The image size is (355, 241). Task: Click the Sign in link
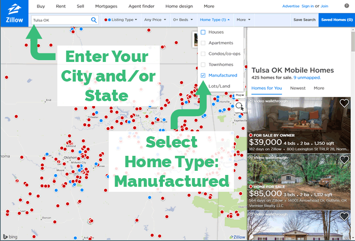(x=308, y=6)
